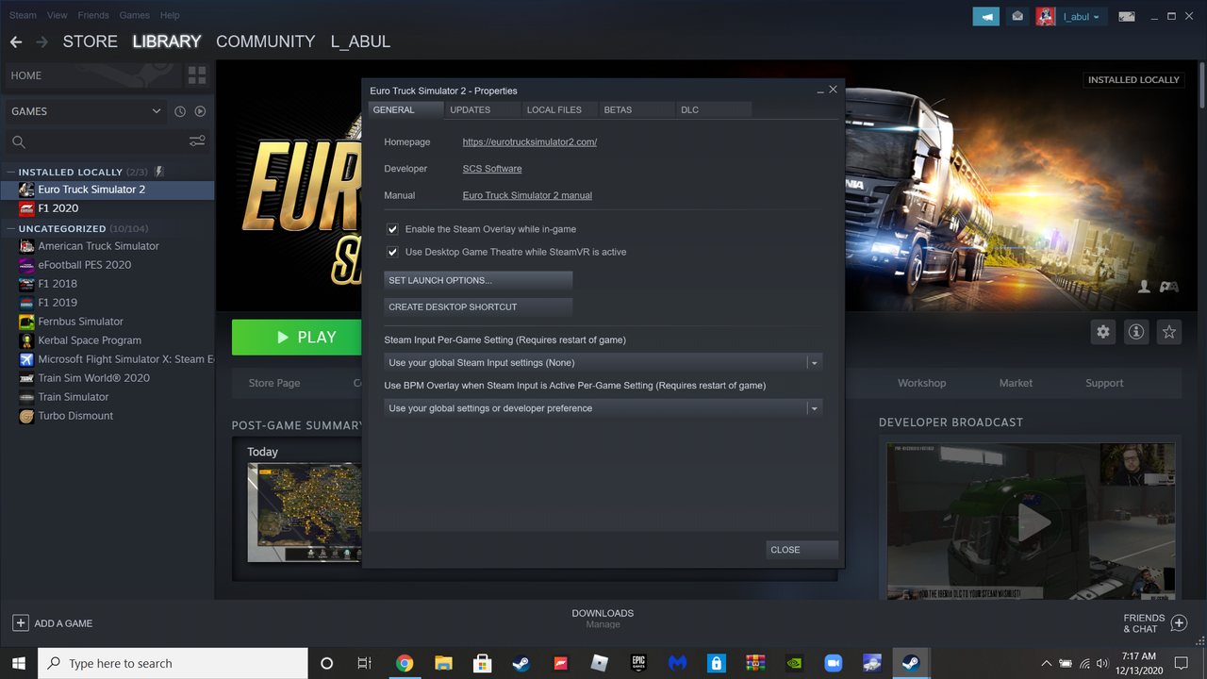Open game information icon

[x=1136, y=332]
